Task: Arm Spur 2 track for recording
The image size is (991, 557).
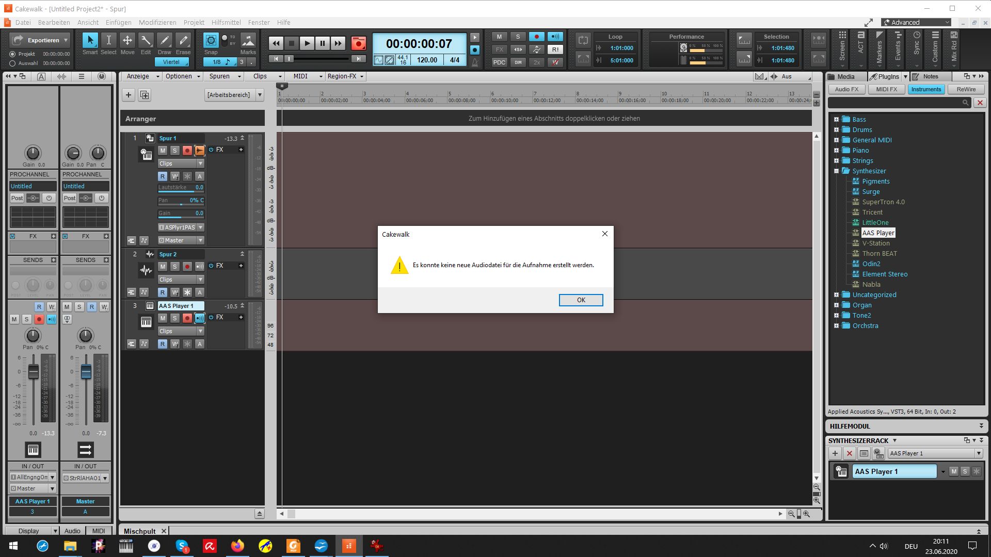Action: [x=187, y=267]
